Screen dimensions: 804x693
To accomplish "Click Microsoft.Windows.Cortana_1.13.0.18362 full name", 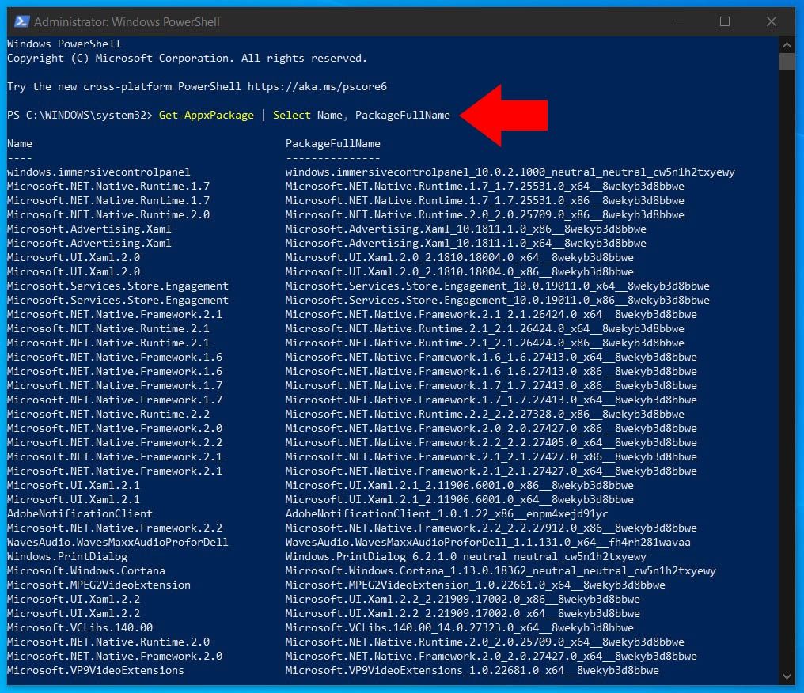I will click(x=501, y=570).
